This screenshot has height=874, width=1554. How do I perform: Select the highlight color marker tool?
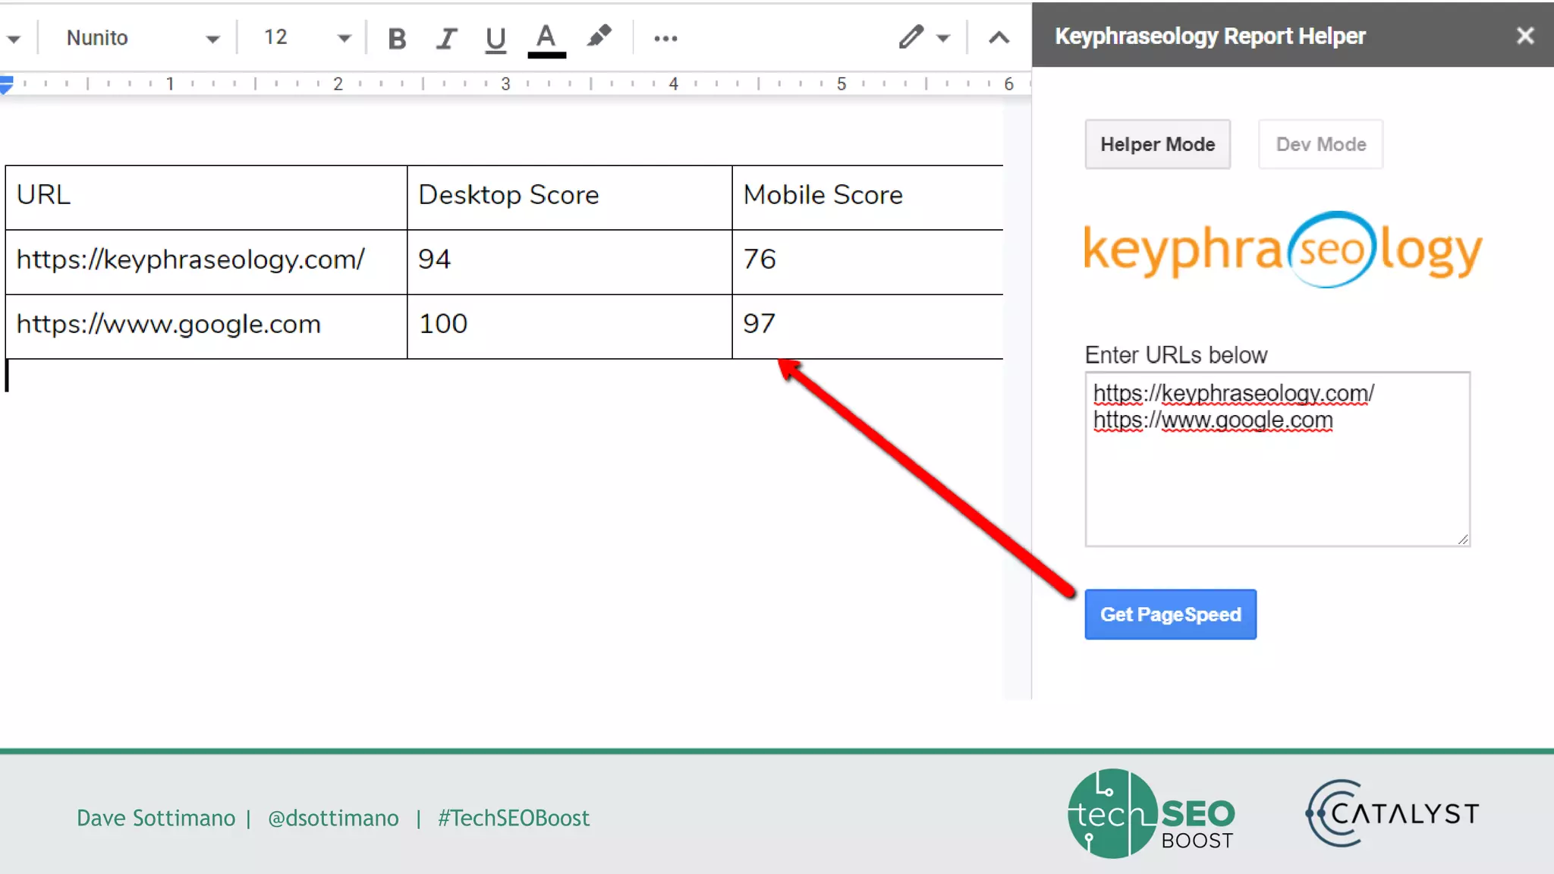[599, 36]
